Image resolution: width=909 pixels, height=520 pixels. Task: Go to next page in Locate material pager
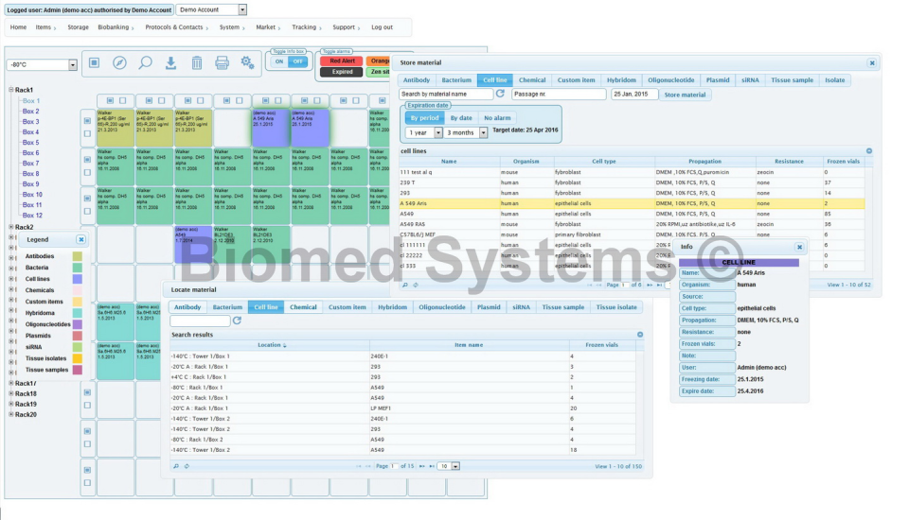click(421, 466)
